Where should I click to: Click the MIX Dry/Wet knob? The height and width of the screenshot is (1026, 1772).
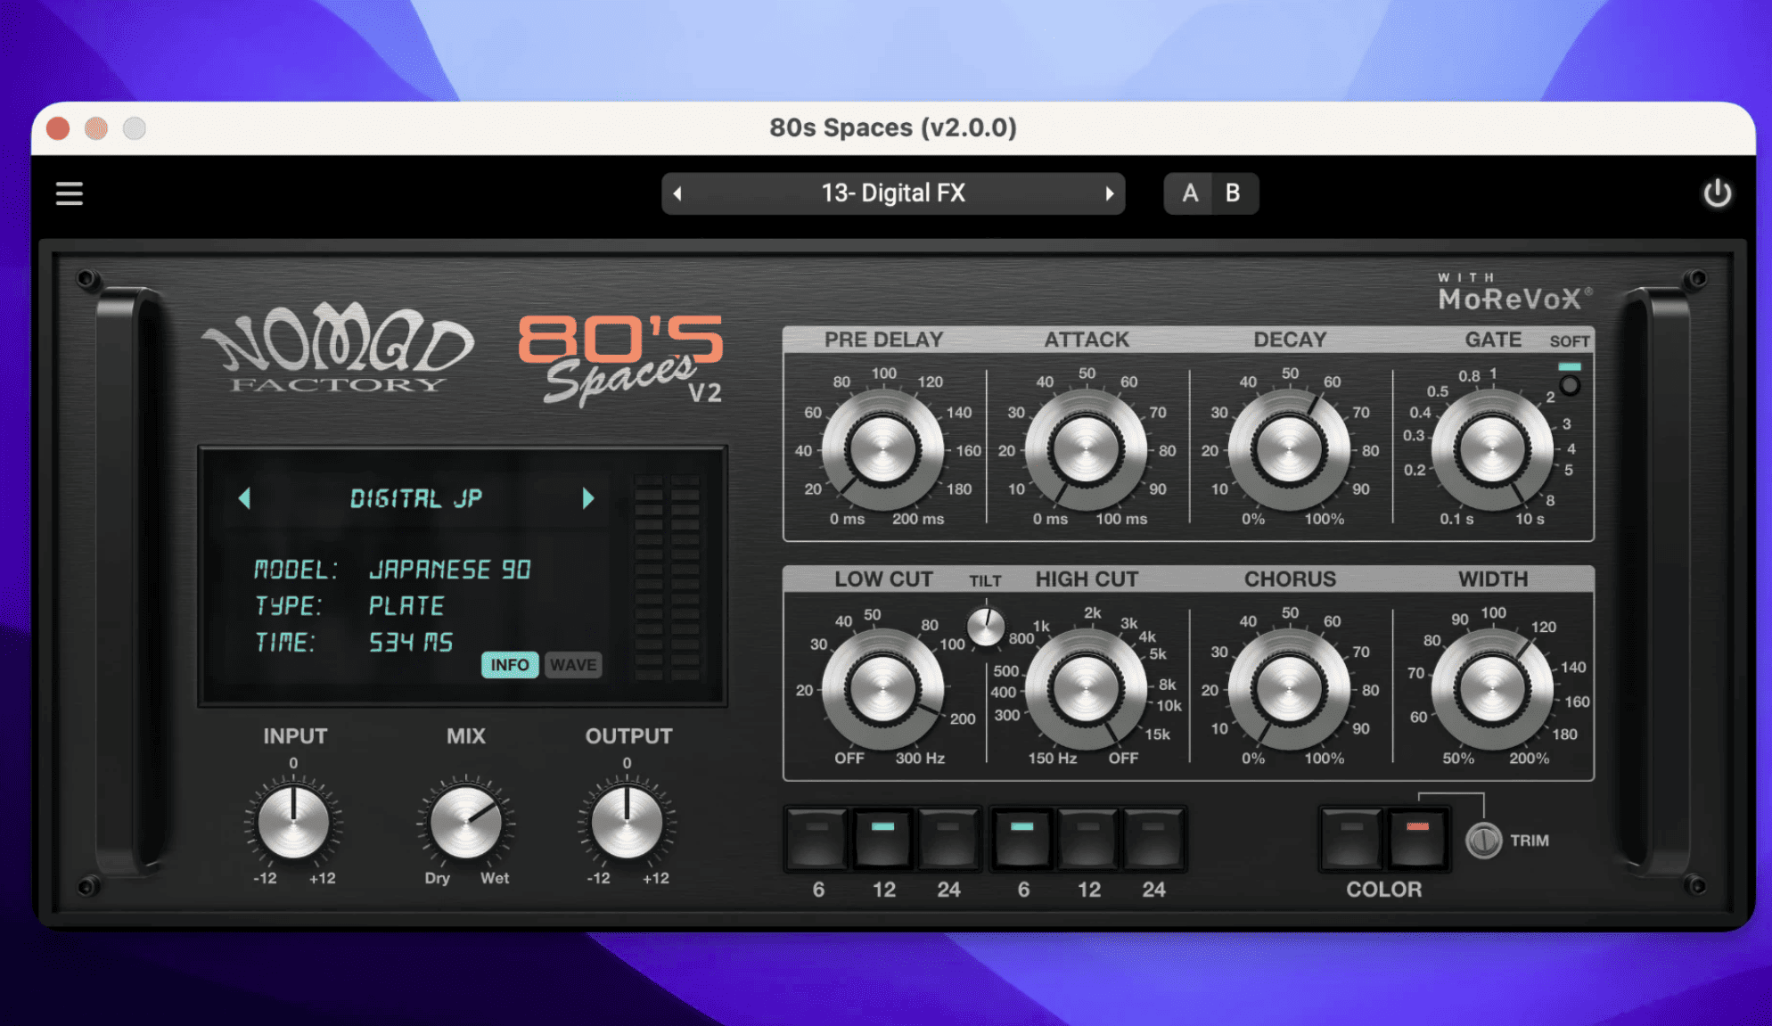click(x=466, y=822)
